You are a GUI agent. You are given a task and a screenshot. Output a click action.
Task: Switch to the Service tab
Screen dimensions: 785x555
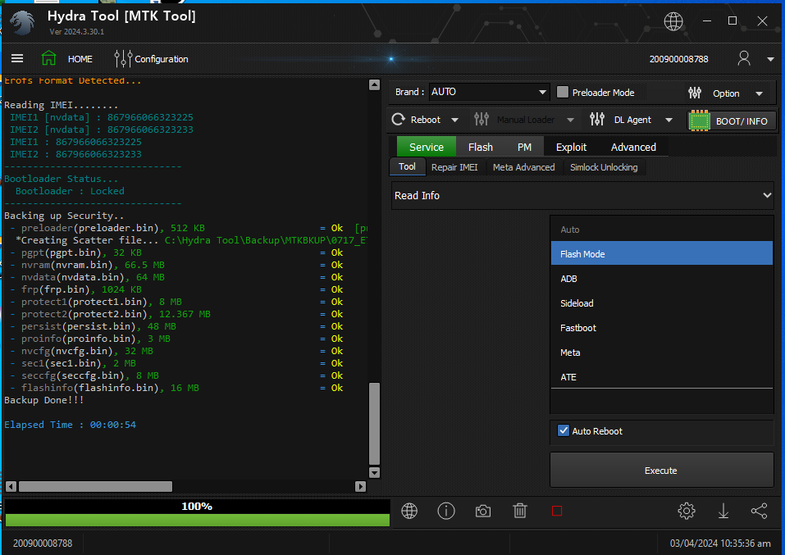pos(427,147)
